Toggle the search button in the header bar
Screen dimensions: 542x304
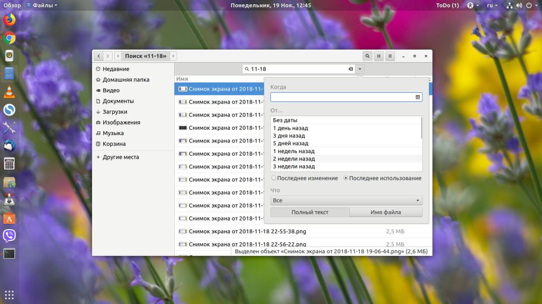pos(367,56)
